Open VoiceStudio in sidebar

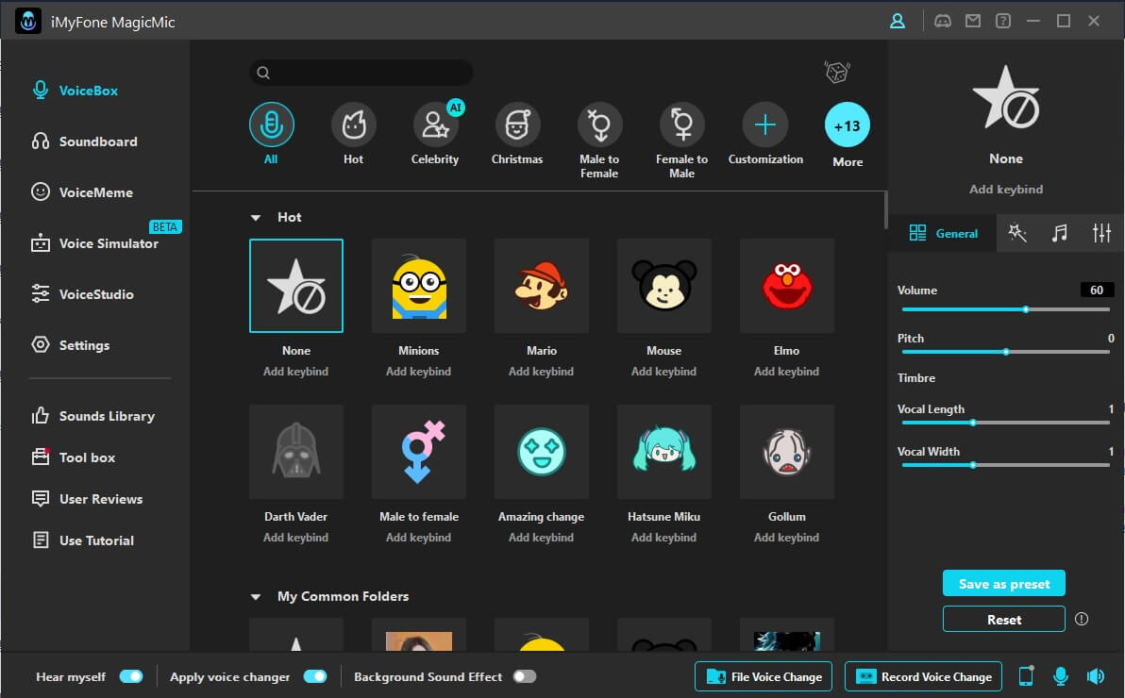[x=82, y=294]
